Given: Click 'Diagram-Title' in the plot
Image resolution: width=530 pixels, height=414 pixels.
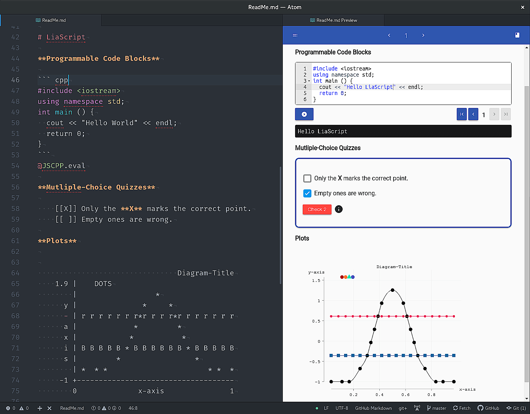Looking at the screenshot, I should [x=394, y=267].
